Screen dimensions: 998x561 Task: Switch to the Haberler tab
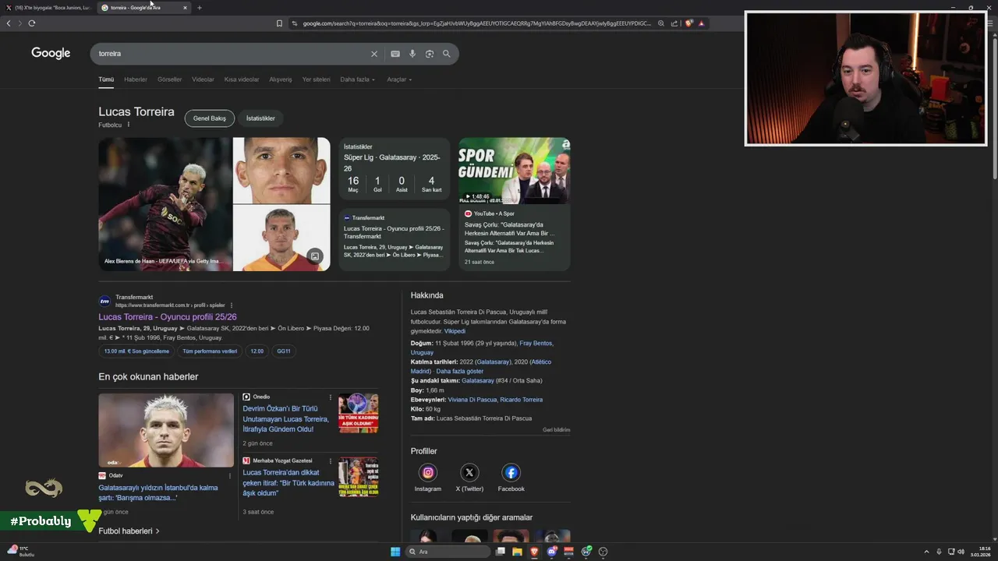(x=136, y=79)
